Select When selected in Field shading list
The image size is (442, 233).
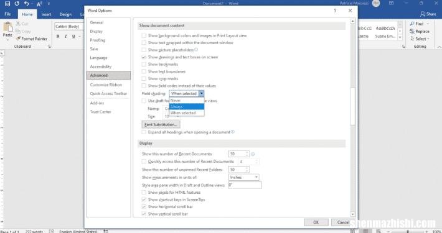tap(187, 113)
